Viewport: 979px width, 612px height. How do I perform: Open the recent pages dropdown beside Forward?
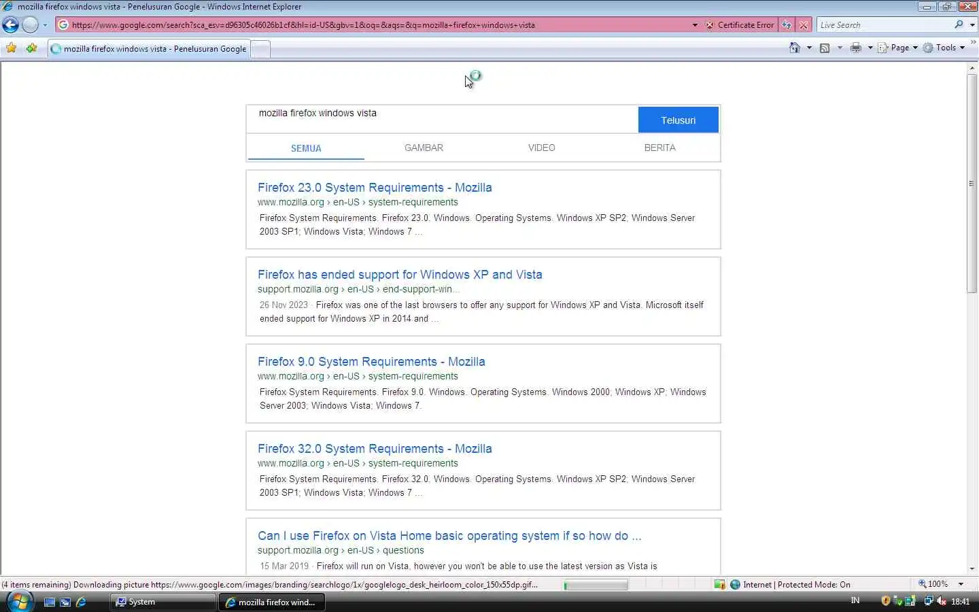[45, 25]
